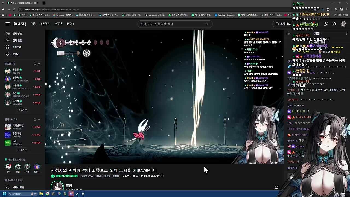Open the 서비스 바로가기 link
Image resolution: width=350 pixels, height=197 pixels.
(14, 181)
